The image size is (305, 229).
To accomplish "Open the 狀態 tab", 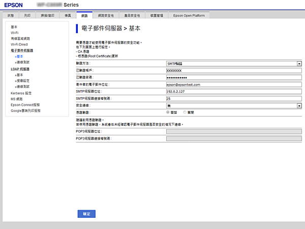I will (12, 16).
